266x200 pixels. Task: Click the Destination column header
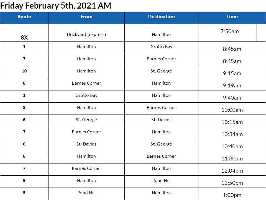click(x=161, y=17)
